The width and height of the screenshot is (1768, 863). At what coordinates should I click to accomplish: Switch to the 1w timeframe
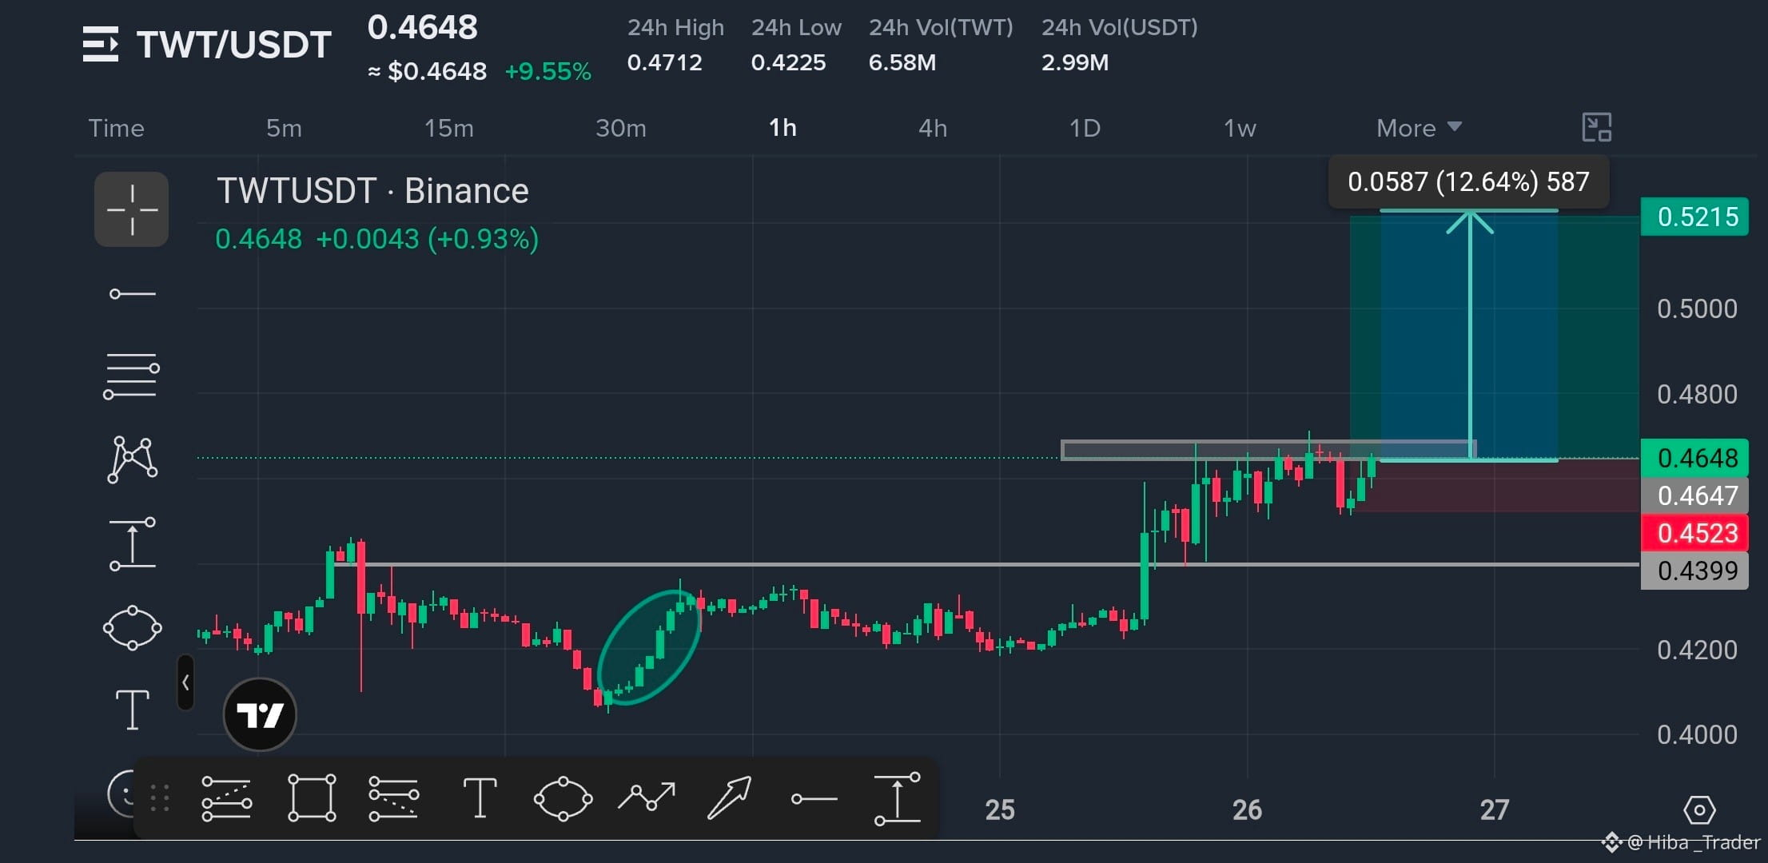tap(1240, 128)
